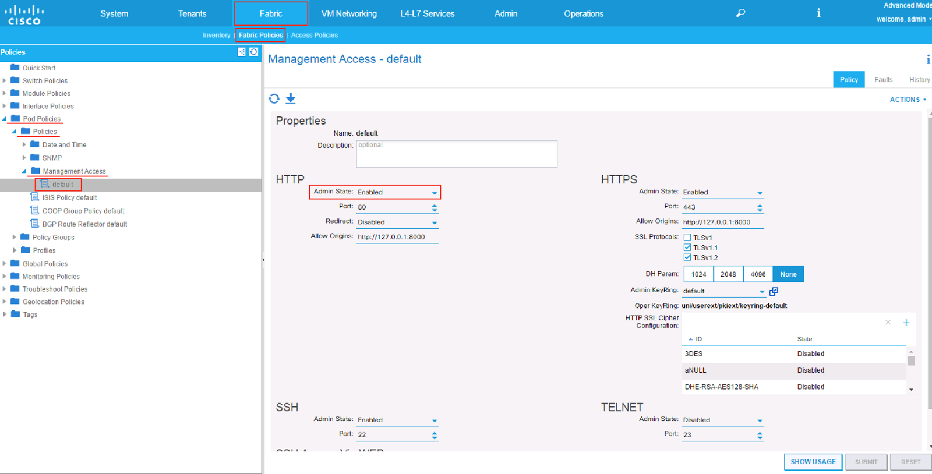
Task: Click the cipher table scrollbar thumb
Action: [911, 360]
